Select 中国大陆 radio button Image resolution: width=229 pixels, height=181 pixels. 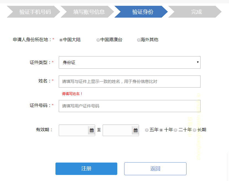click(x=61, y=40)
